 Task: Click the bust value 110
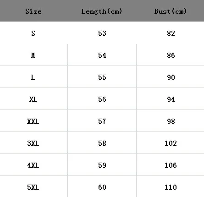point(171,187)
